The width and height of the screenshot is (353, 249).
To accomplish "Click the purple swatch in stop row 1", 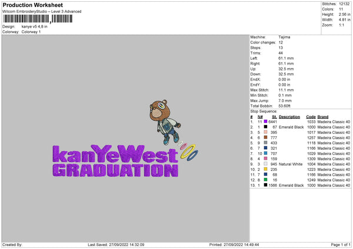I will point(266,122).
